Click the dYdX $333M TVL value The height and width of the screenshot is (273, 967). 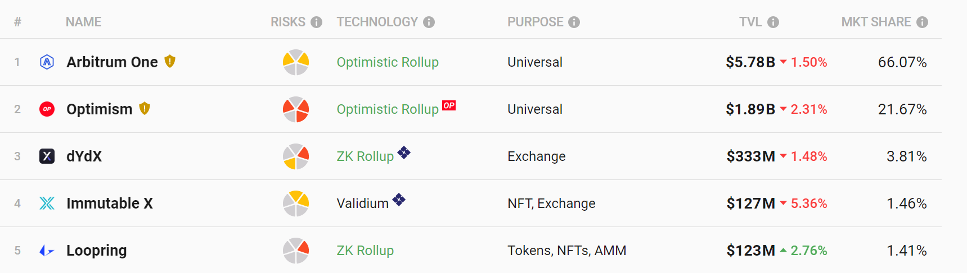tap(750, 156)
